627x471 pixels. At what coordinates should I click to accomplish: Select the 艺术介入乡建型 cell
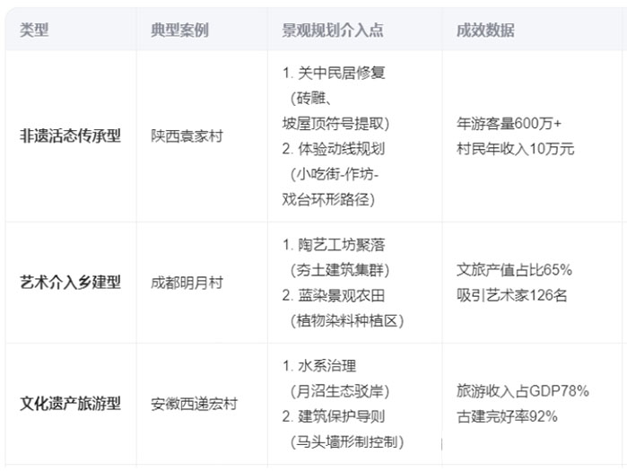(70, 283)
